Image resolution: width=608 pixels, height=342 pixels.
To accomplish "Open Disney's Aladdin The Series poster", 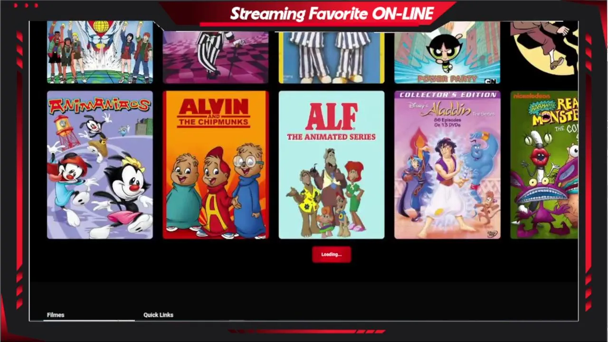I will click(x=447, y=165).
